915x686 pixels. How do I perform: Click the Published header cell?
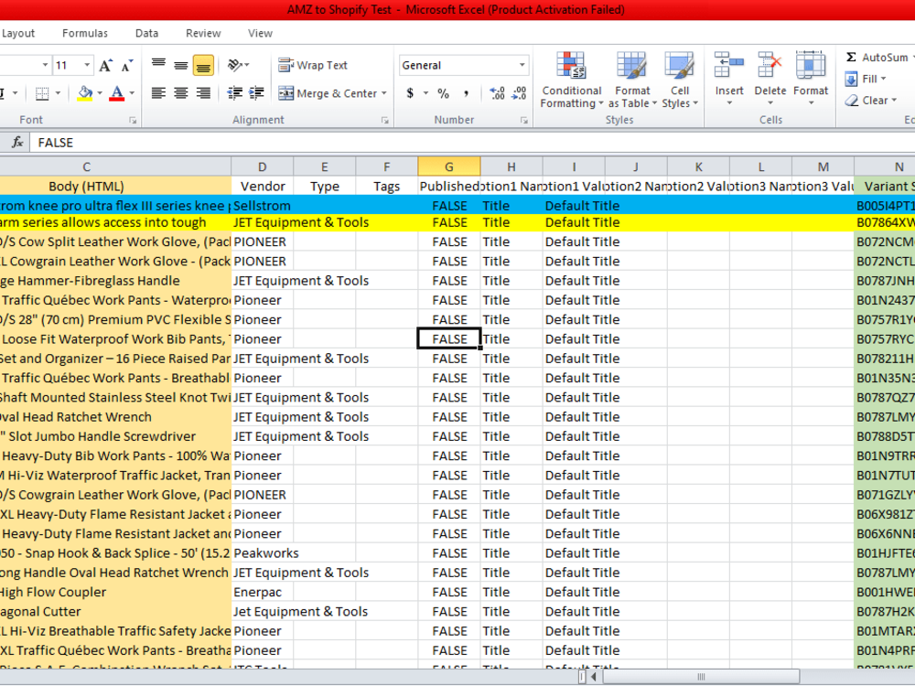click(448, 186)
